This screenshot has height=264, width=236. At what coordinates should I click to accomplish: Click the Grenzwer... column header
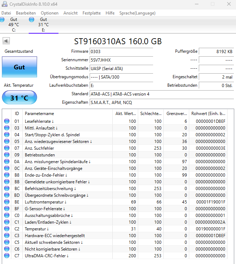point(176,114)
